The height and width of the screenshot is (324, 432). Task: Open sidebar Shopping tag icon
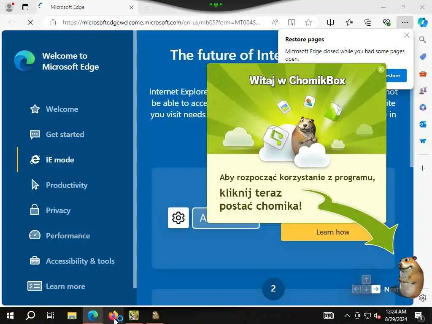(x=423, y=57)
